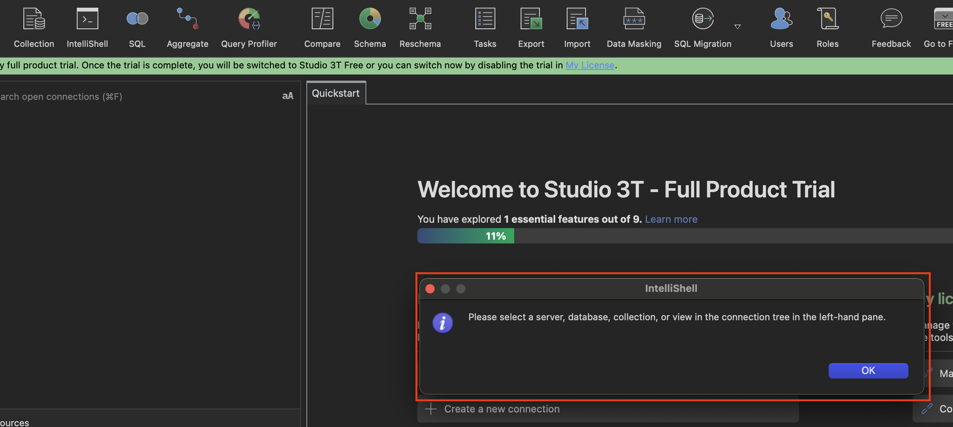953x427 pixels.
Task: Open the Feedback dialog
Action: click(x=891, y=28)
